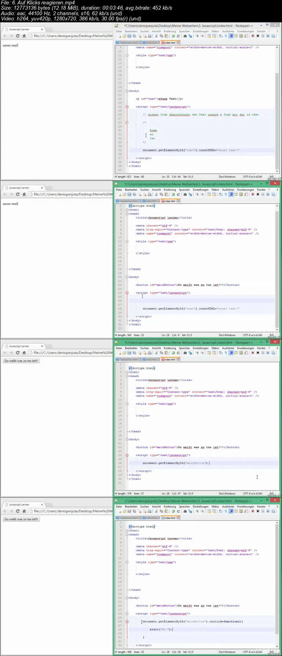Click Find binoculars icon in second frame's toolbar
Screen dimensions: 282x656
click(x=185, y=195)
